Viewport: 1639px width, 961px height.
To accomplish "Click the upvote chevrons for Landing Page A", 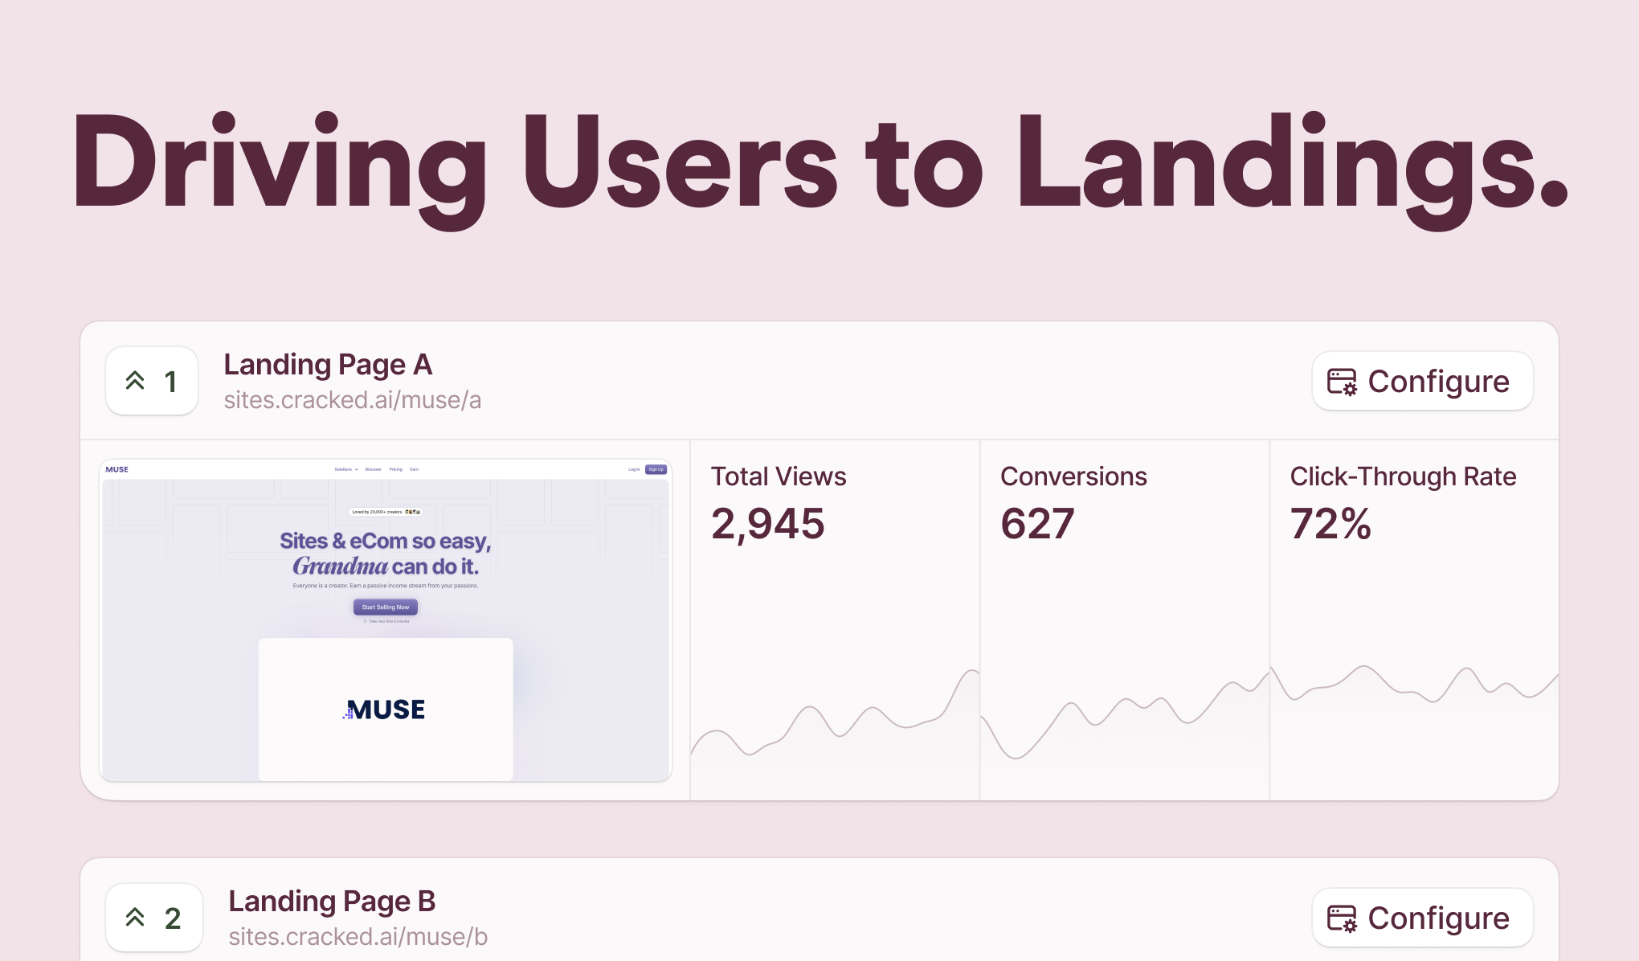I will 135,381.
